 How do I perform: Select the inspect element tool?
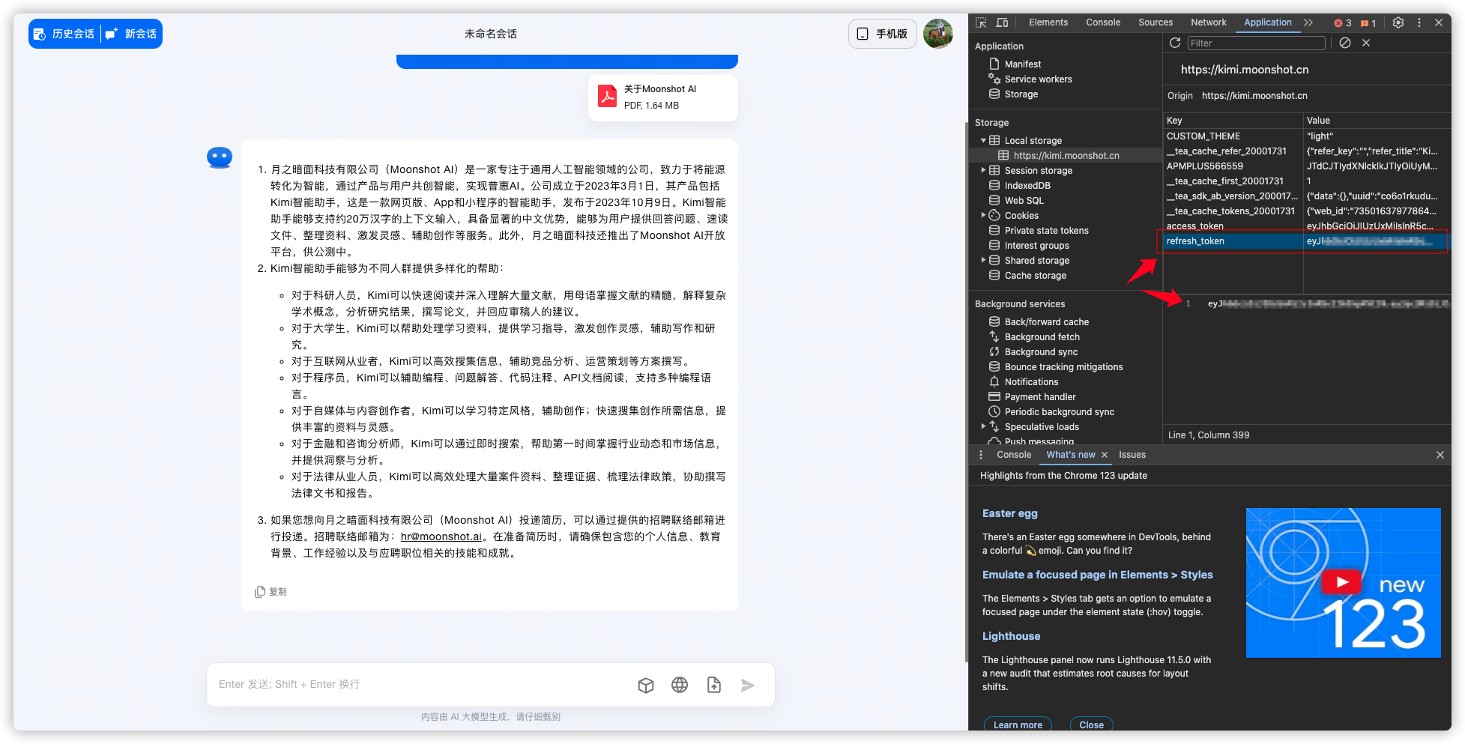pyautogui.click(x=979, y=22)
